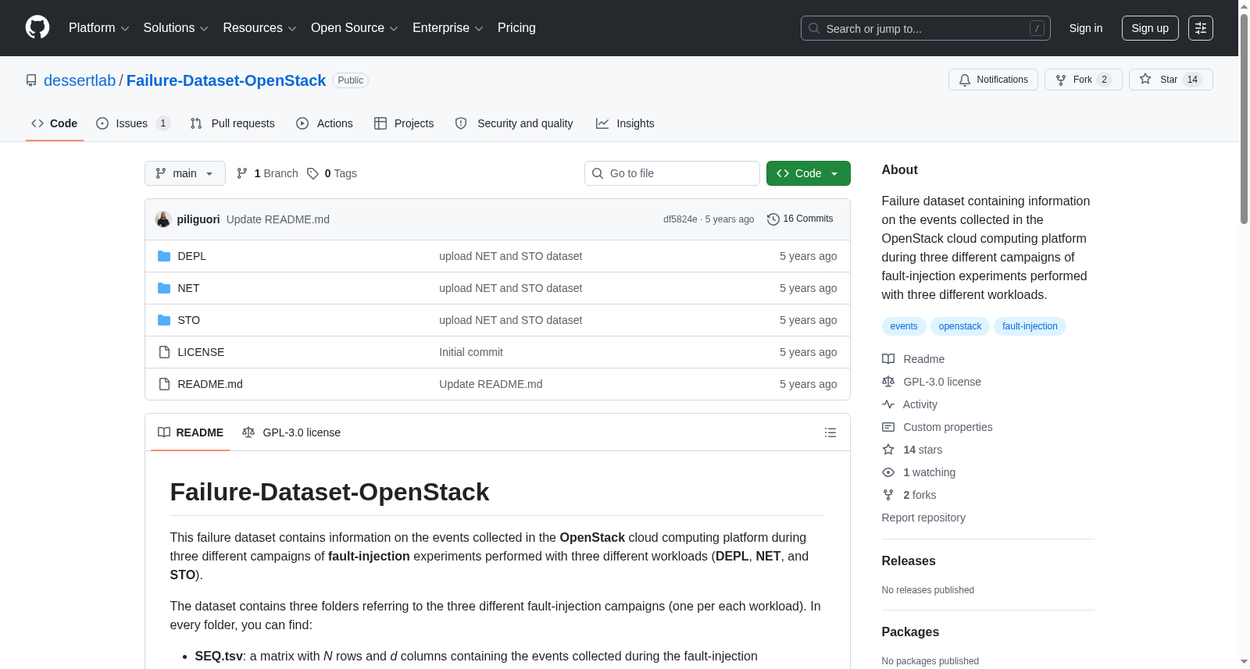Click the Star icon on the repository
The height and width of the screenshot is (669, 1250).
click(1145, 79)
